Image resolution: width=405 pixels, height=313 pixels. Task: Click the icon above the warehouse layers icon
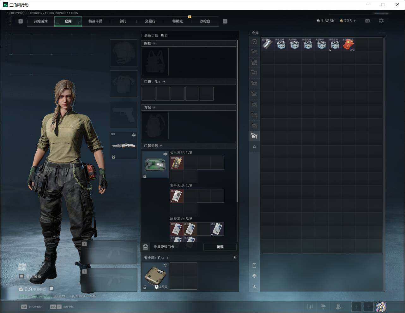pyautogui.click(x=254, y=265)
